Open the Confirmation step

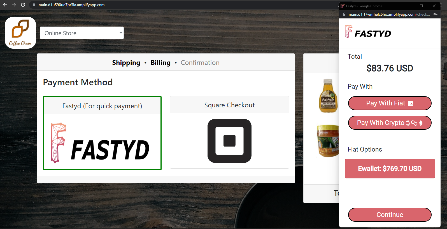pyautogui.click(x=200, y=63)
